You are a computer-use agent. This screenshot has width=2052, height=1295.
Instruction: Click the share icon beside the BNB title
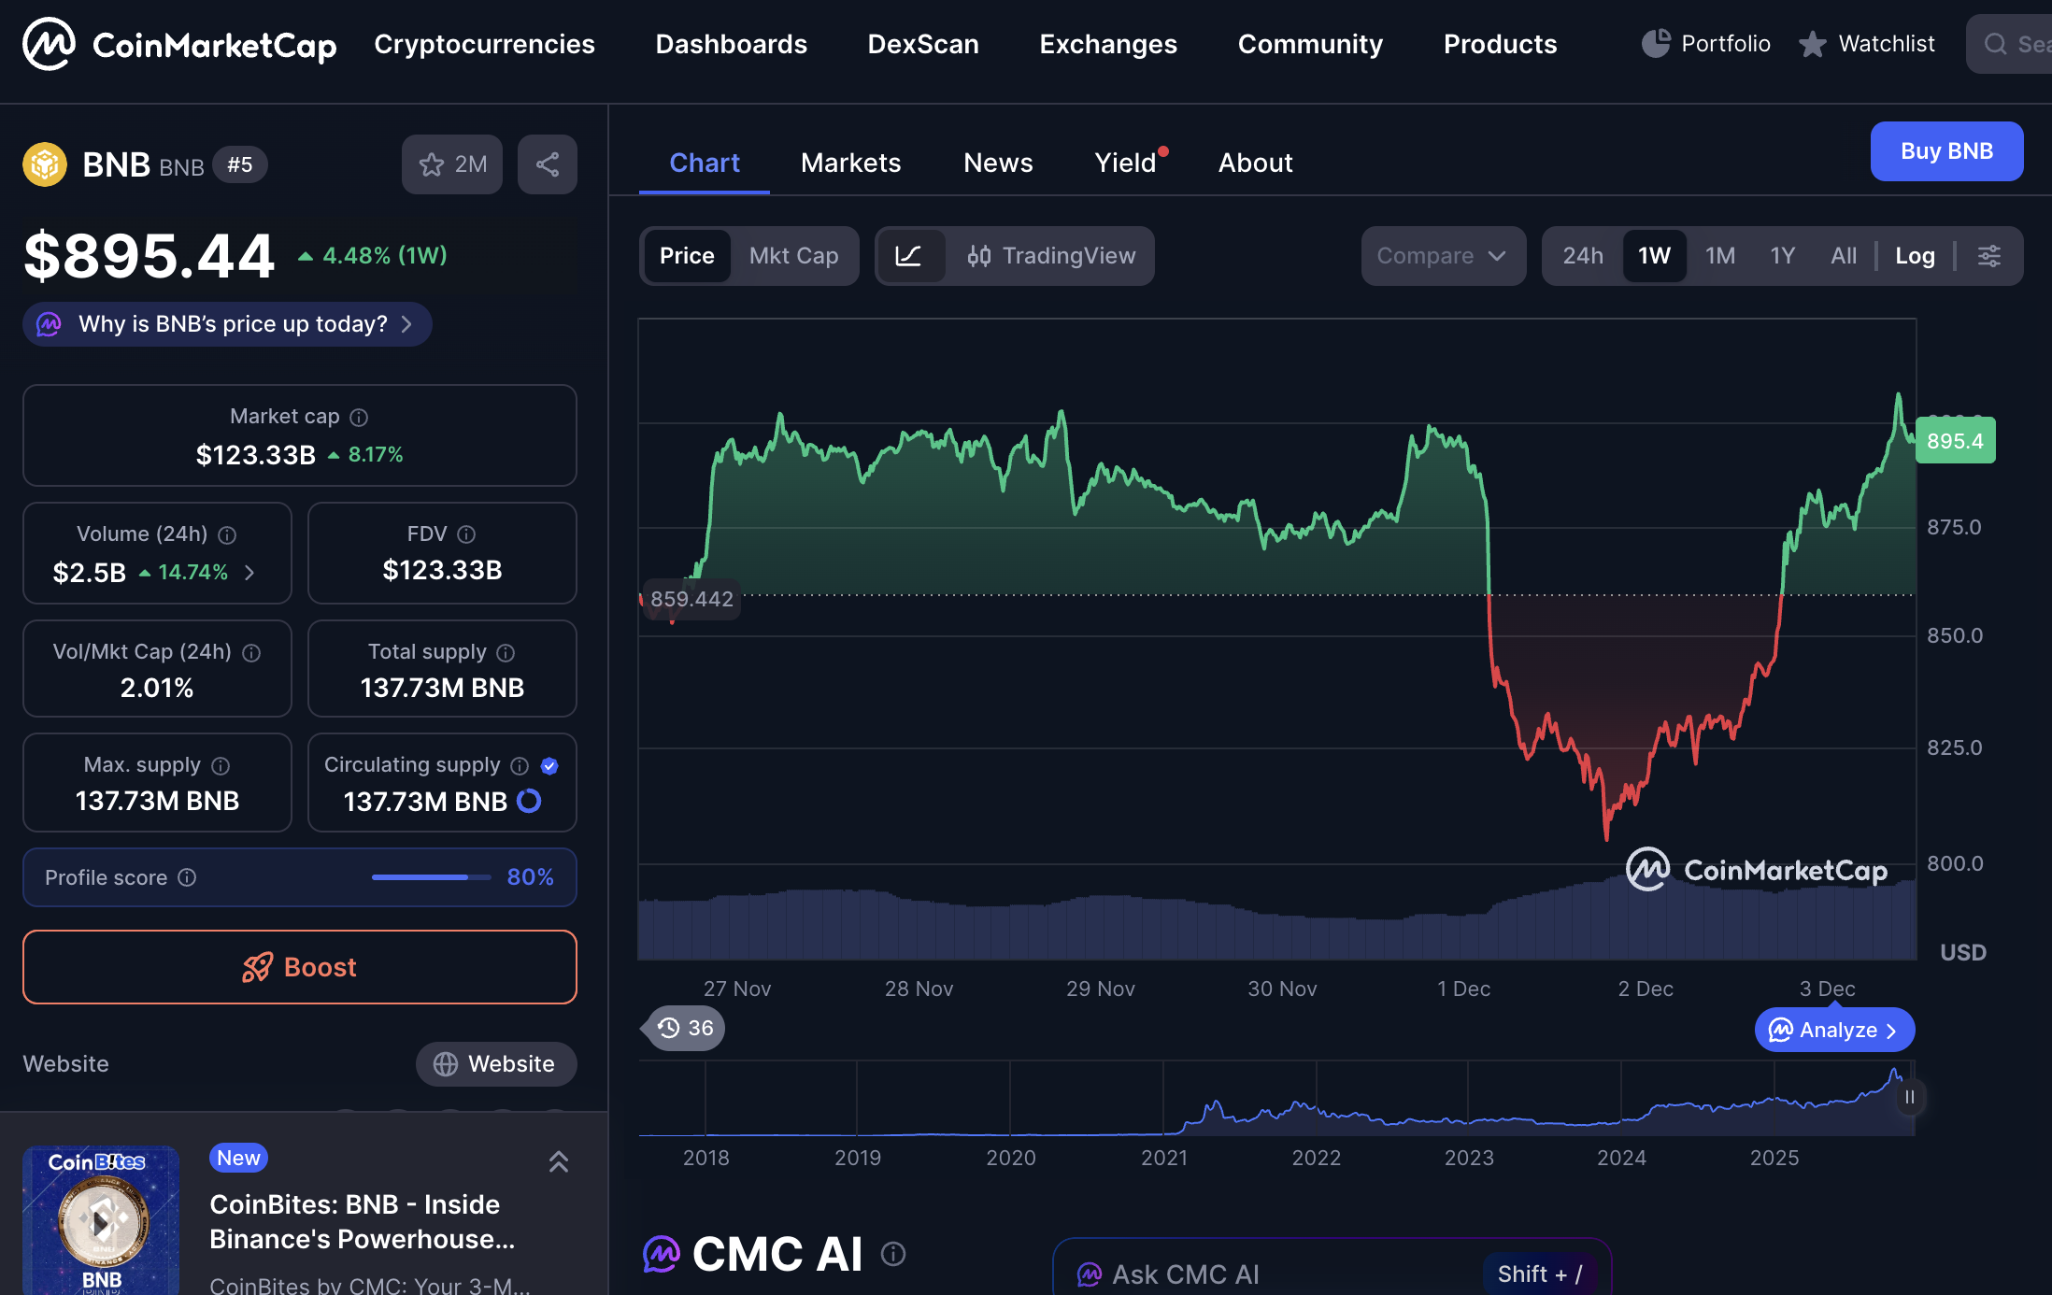tap(547, 164)
